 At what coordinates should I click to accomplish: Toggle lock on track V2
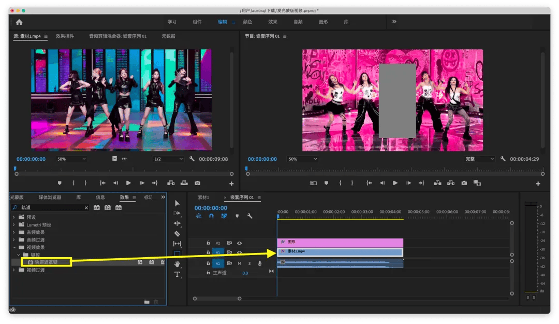point(208,243)
